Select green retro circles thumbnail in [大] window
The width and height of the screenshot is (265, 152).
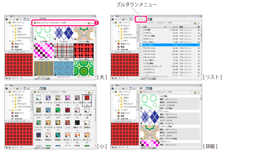pyautogui.click(x=84, y=68)
